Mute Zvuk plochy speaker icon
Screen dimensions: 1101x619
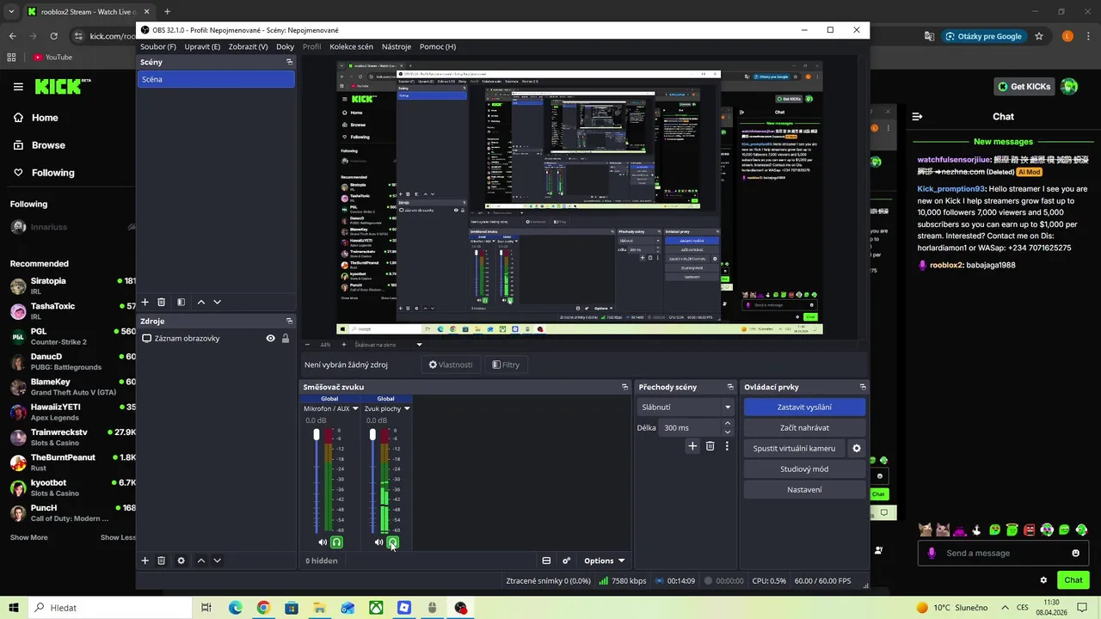click(x=378, y=542)
